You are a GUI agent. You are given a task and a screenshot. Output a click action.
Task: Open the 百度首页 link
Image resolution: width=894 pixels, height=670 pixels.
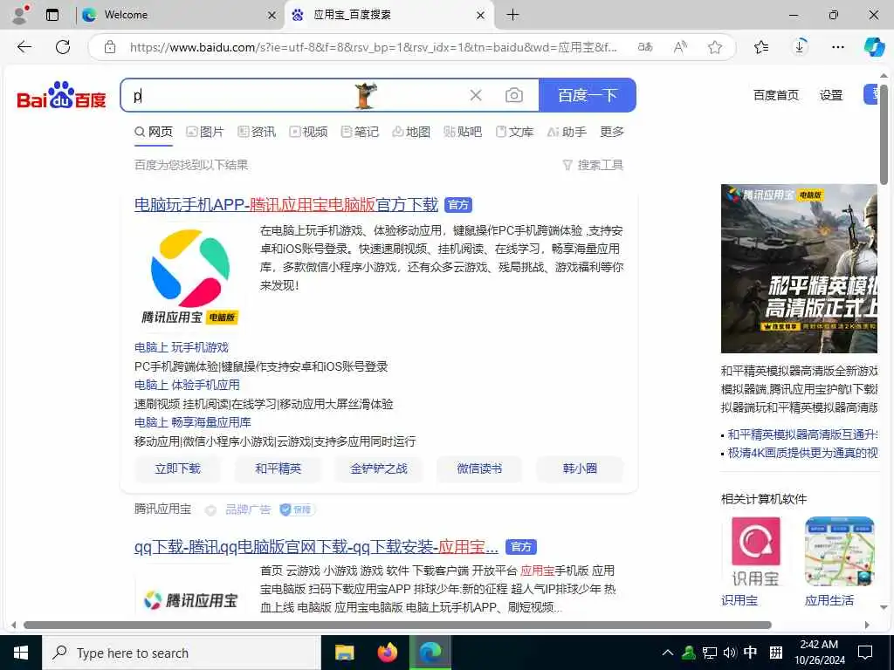776,95
